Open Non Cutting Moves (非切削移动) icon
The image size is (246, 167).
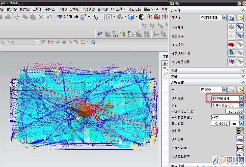click(x=239, y=148)
